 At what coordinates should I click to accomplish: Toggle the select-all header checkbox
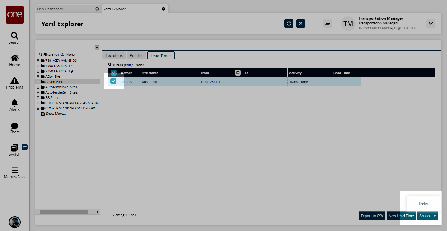(x=114, y=73)
